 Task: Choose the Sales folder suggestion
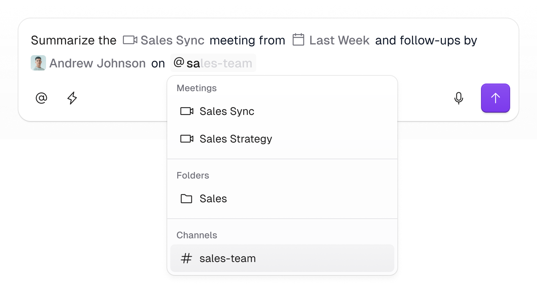(213, 198)
